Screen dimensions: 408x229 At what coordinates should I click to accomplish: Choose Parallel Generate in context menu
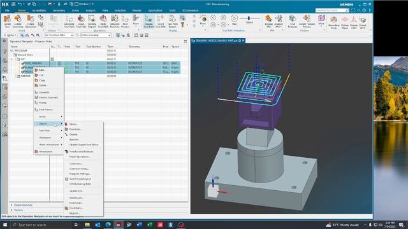(48, 97)
